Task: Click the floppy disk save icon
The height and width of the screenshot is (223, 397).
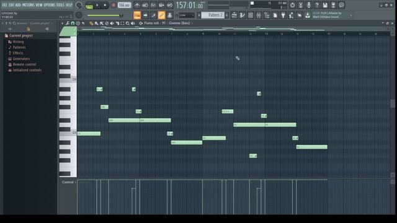Action: [x=325, y=5]
